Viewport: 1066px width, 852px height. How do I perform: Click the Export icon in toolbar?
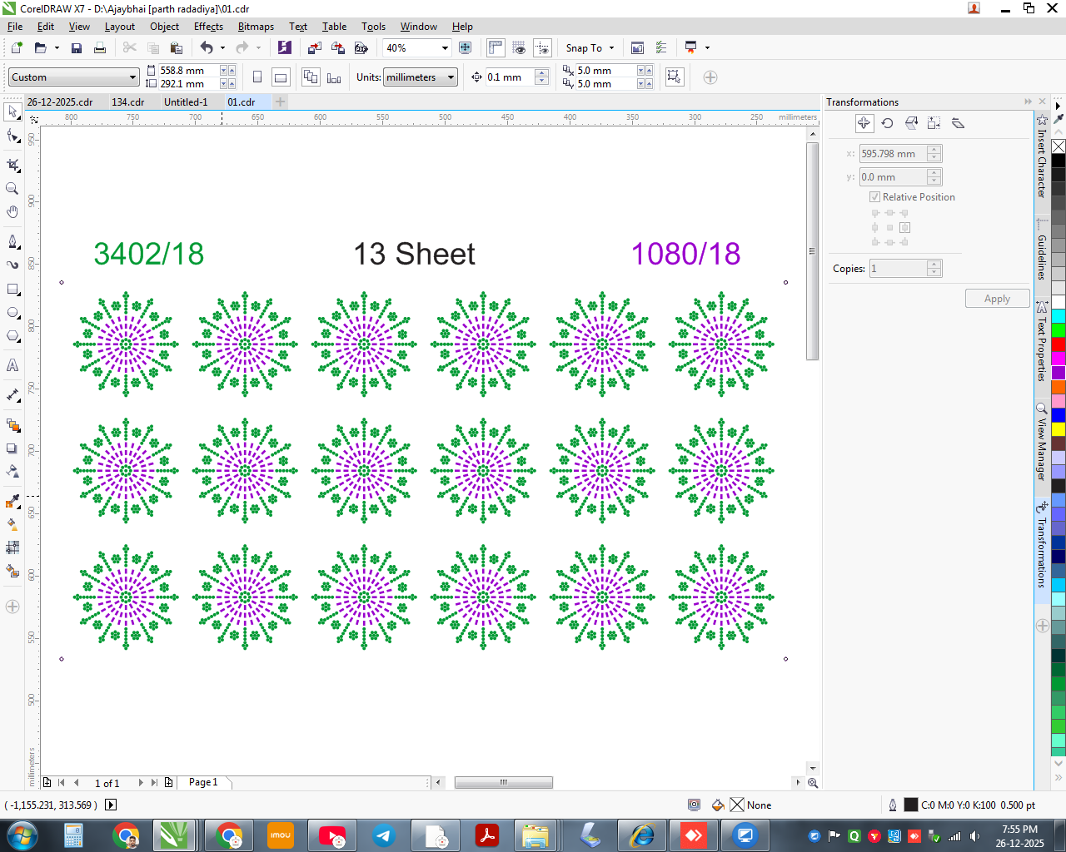338,48
